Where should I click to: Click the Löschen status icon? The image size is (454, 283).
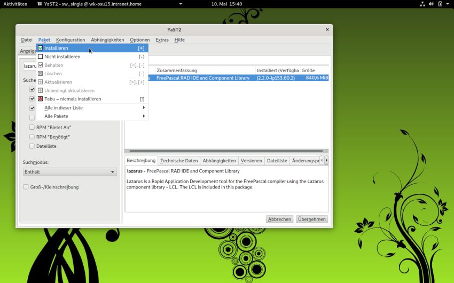click(41, 74)
